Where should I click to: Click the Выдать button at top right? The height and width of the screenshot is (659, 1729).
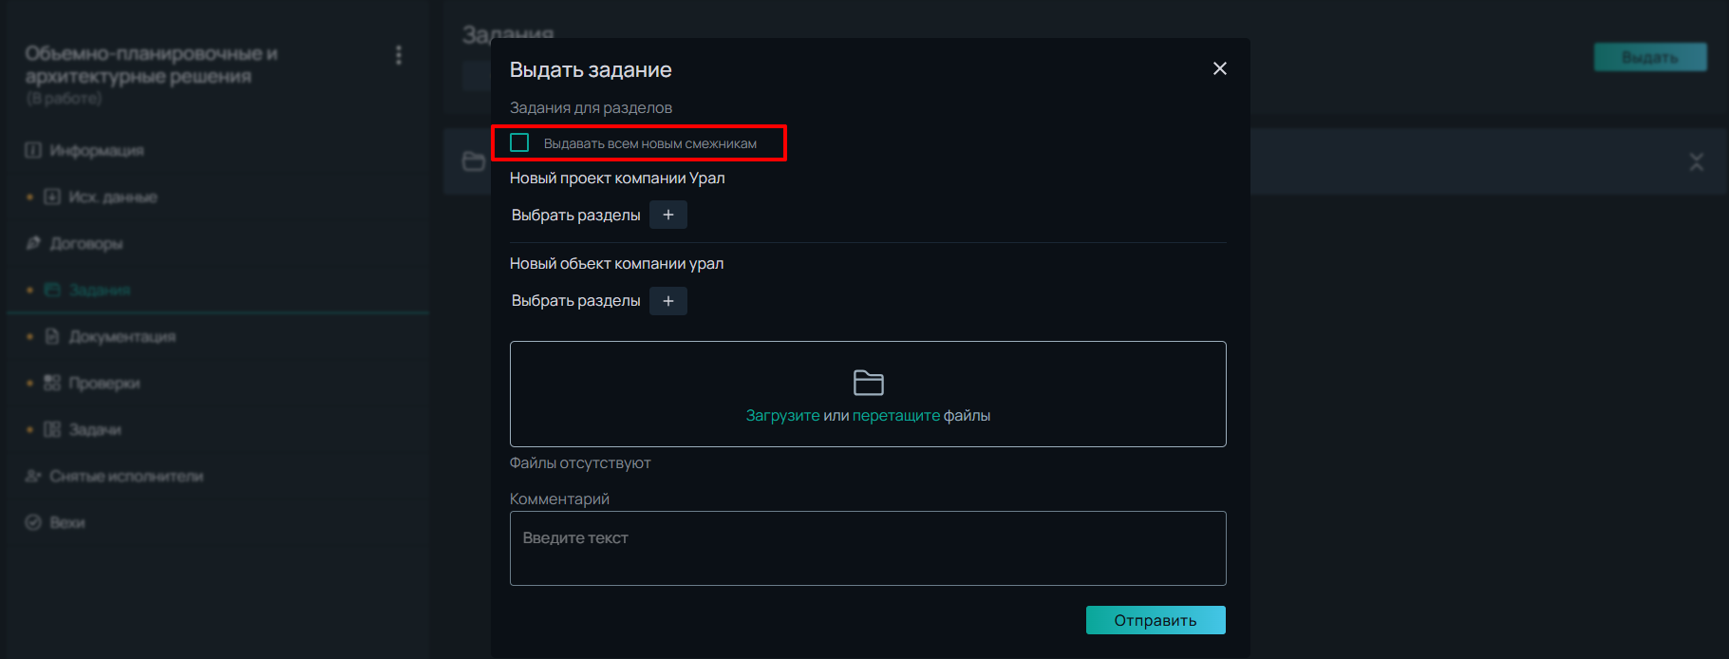[1649, 58]
